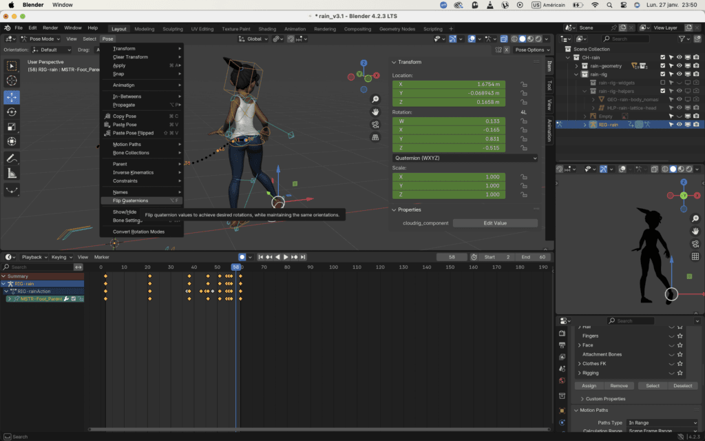Viewport: 705px width, 441px height.
Task: Select the Rotate tool in toolbar
Action: click(x=12, y=112)
